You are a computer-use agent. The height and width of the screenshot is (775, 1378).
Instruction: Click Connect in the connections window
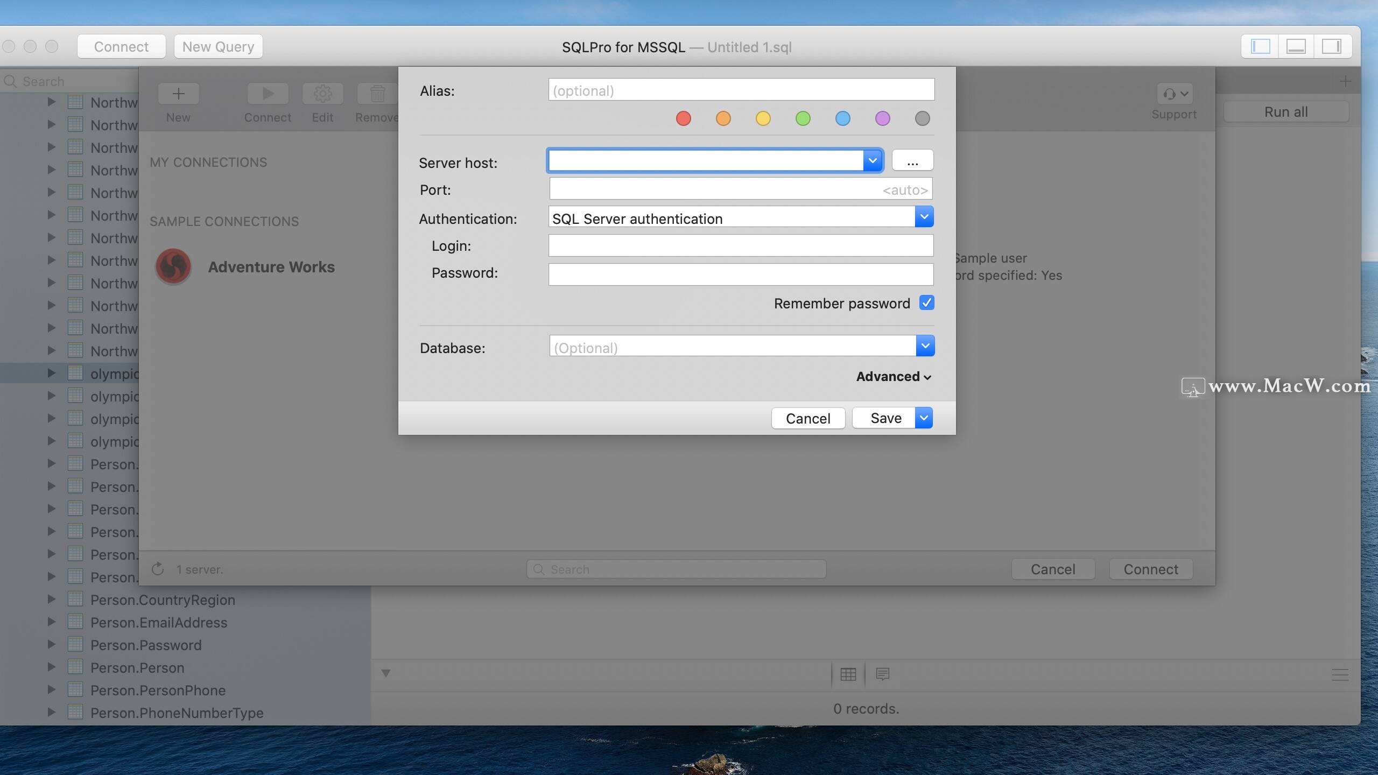(x=1151, y=569)
